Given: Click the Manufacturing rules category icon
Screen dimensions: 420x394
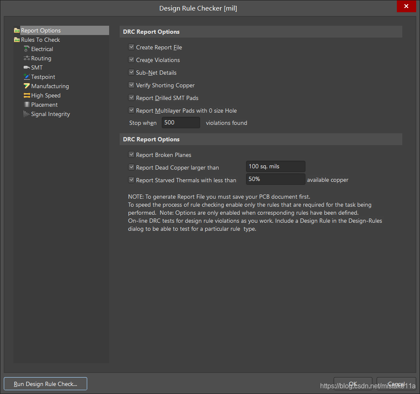Looking at the screenshot, I should pyautogui.click(x=27, y=86).
